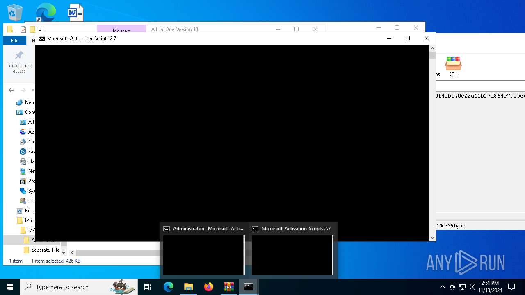Image resolution: width=525 pixels, height=295 pixels.
Task: Go back using Explorer's back arrow
Action: coord(11,90)
